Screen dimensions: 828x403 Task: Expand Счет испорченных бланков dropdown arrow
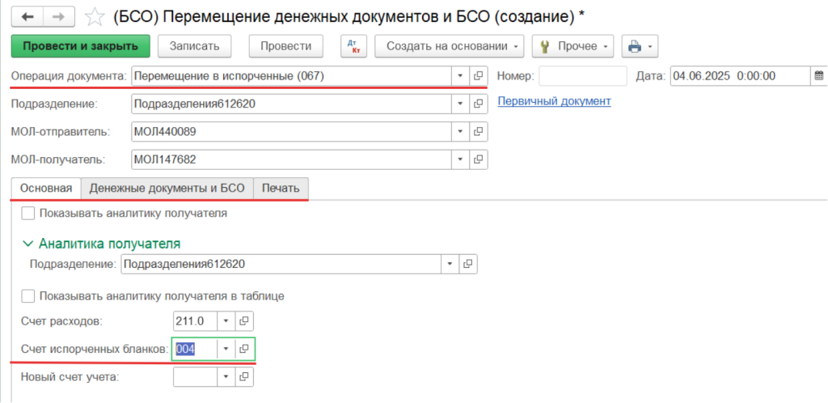coord(226,349)
